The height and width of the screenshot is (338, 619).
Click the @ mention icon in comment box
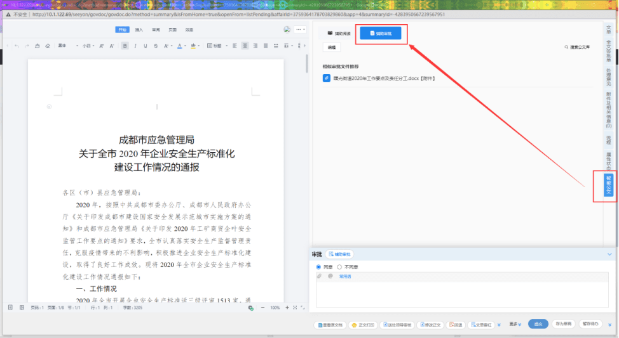point(330,276)
